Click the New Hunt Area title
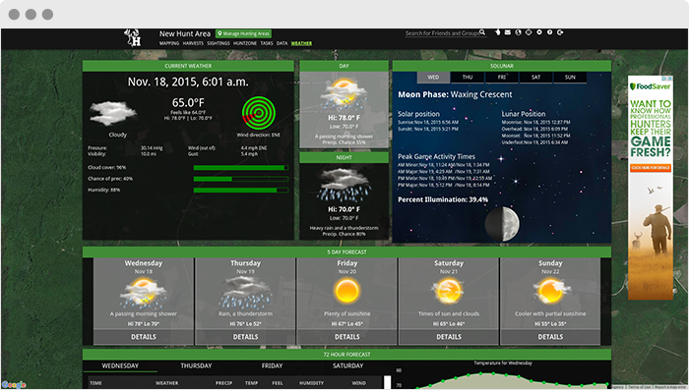The width and height of the screenshot is (689, 390). click(185, 33)
